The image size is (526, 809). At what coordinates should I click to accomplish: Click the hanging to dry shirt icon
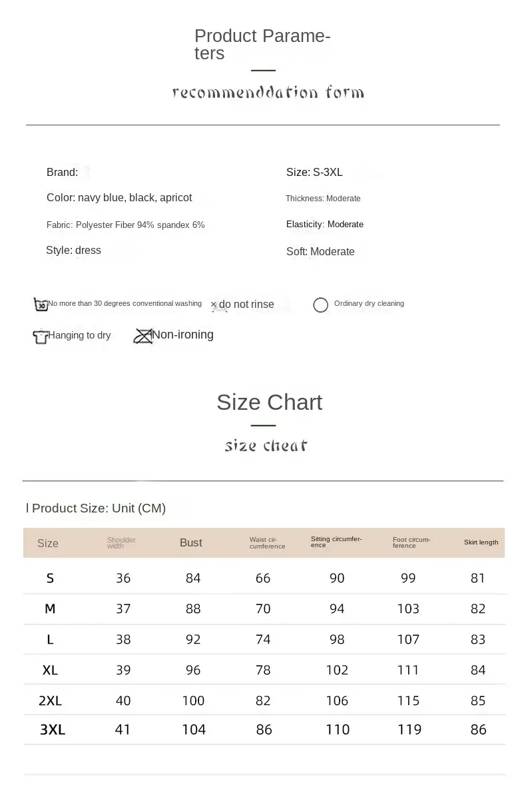(x=40, y=336)
